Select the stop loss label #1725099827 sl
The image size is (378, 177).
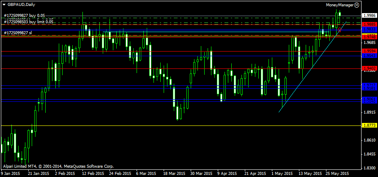click(18, 33)
